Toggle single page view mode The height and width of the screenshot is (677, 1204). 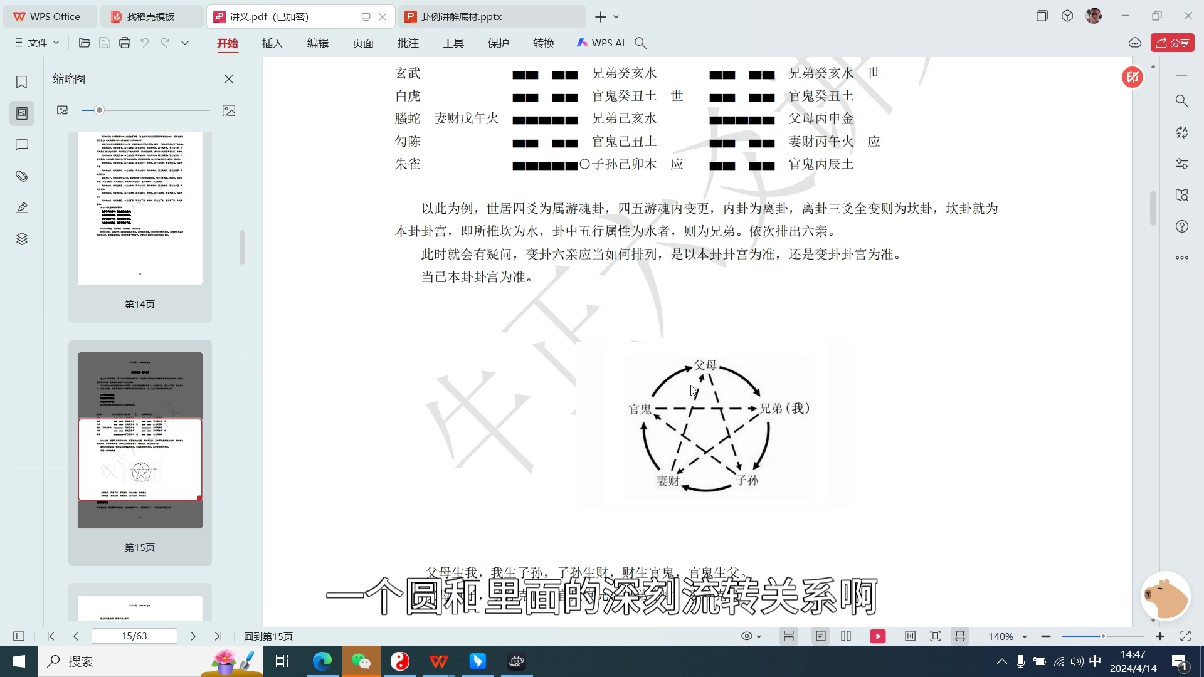[820, 636]
